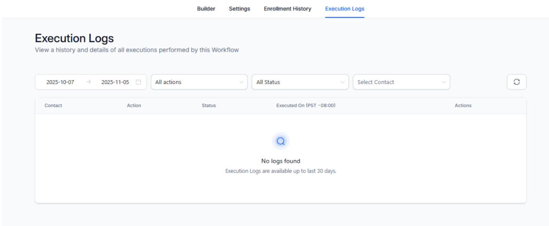Click the All Status chevron arrow
The width and height of the screenshot is (549, 226).
tap(342, 82)
